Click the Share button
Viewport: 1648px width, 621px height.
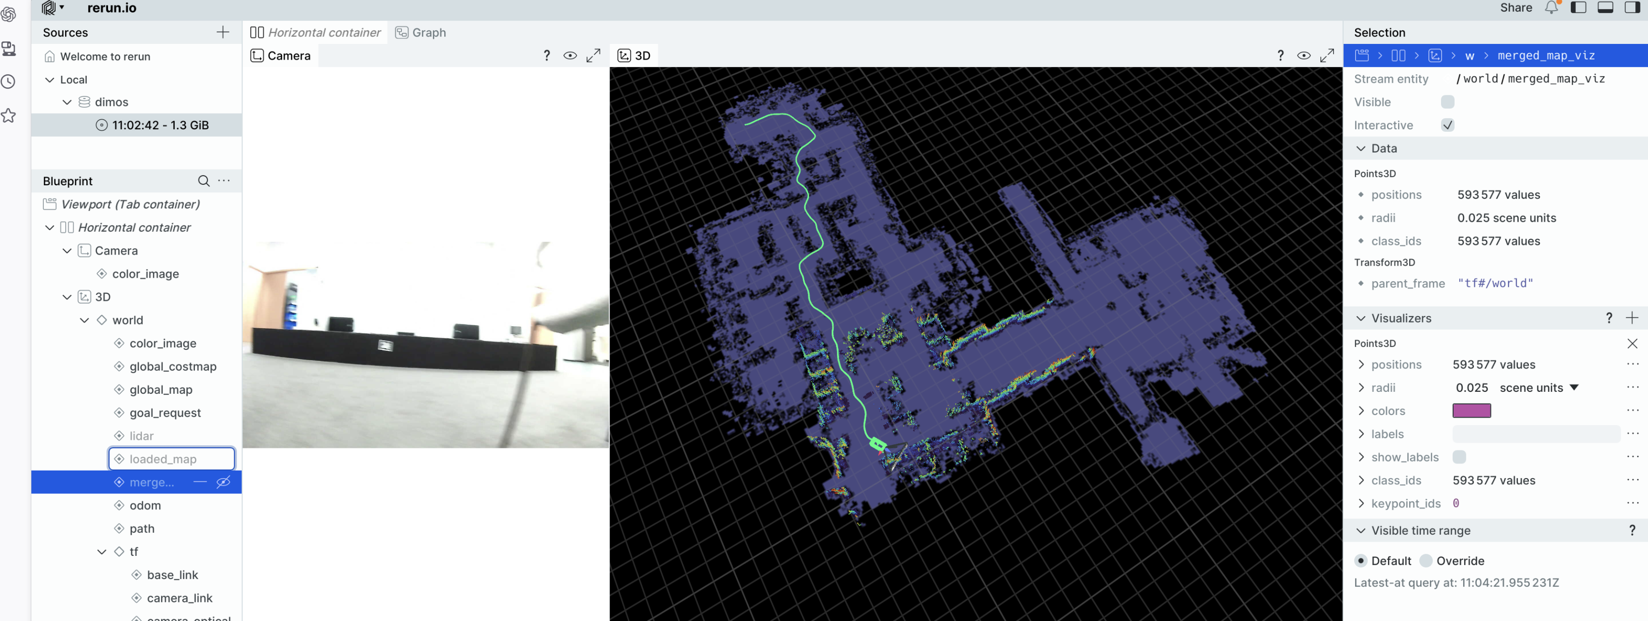point(1516,8)
